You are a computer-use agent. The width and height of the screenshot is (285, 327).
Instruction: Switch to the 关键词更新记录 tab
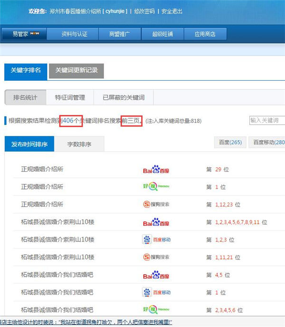pos(76,70)
